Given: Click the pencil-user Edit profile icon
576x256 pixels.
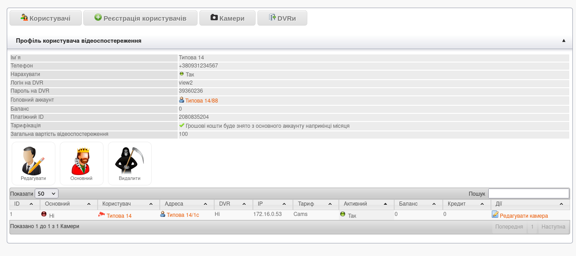Looking at the screenshot, I should pos(33,161).
